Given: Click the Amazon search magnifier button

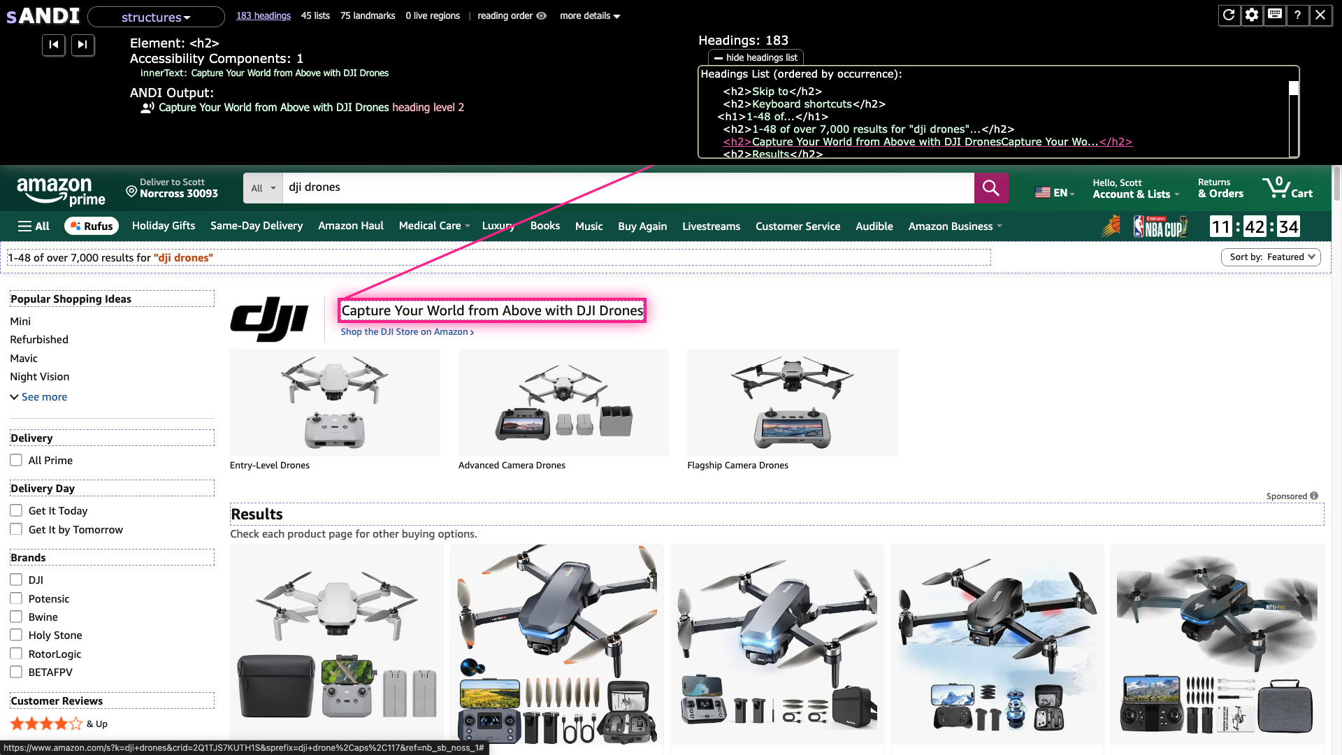Looking at the screenshot, I should pyautogui.click(x=990, y=188).
